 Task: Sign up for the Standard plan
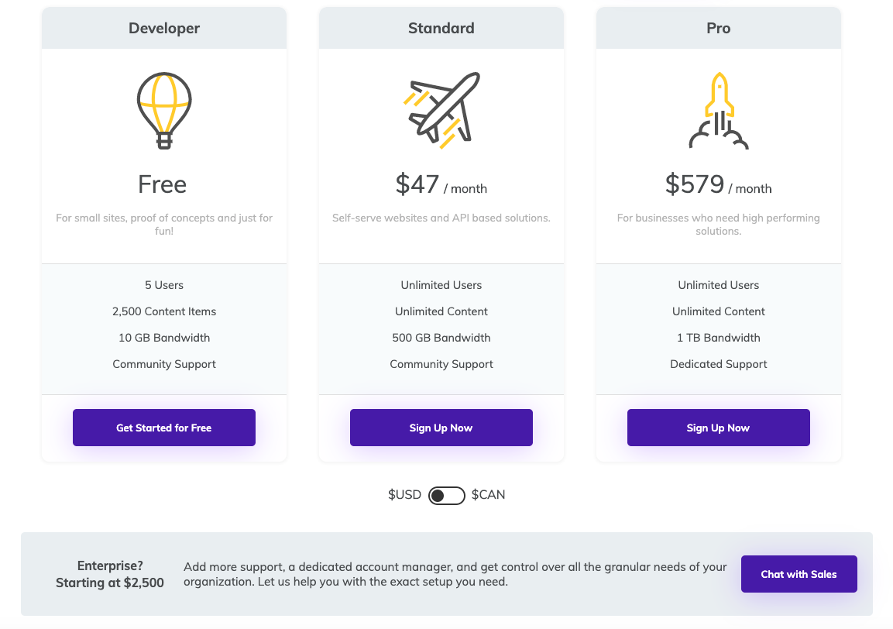(x=441, y=428)
